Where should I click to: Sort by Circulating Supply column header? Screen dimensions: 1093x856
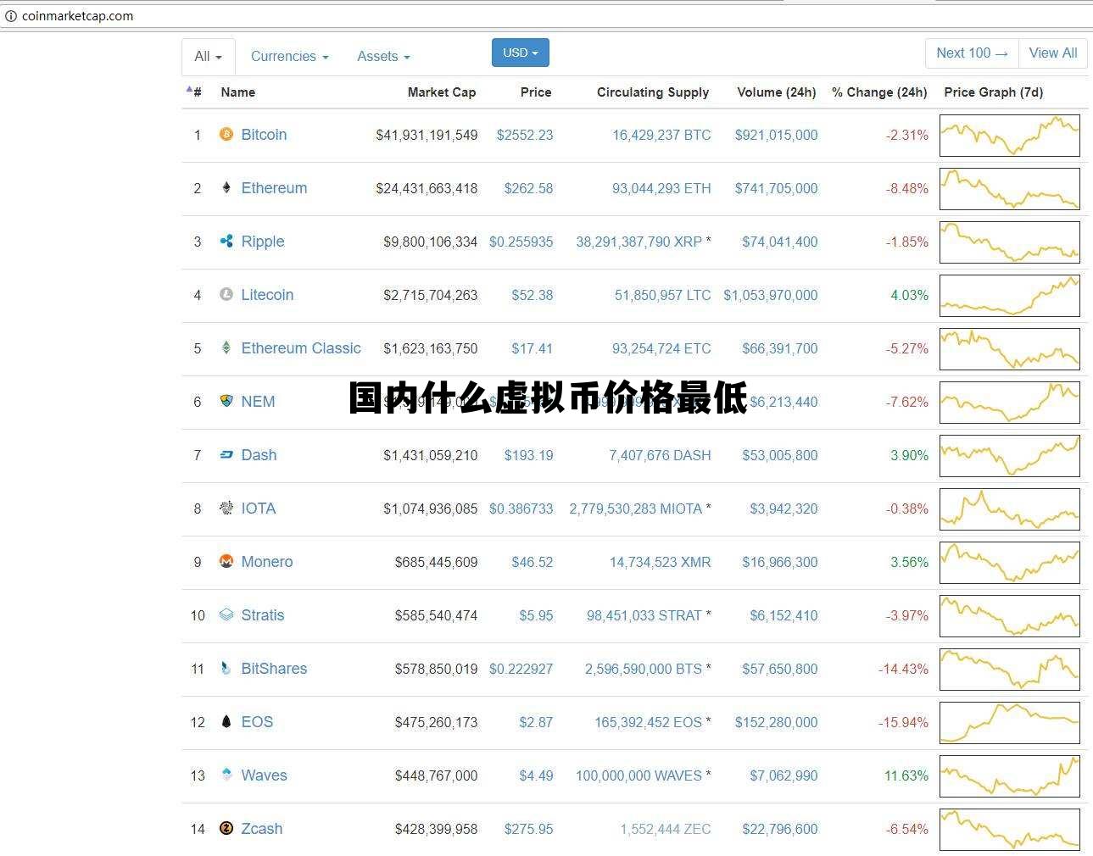[652, 92]
